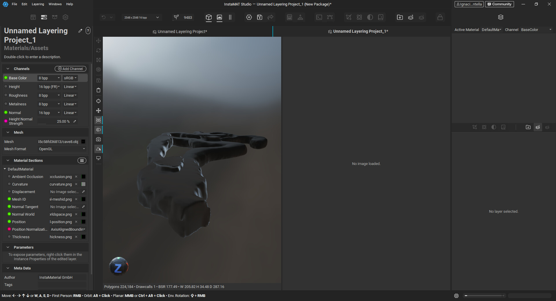The image size is (556, 301).
Task: Click the seed sprout icon
Action: [176, 17]
